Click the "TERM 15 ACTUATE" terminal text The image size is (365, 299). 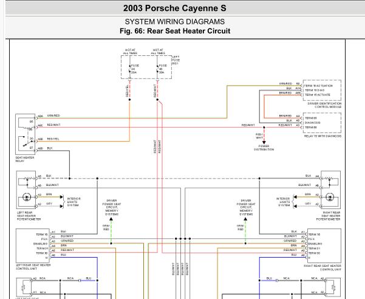(318, 95)
